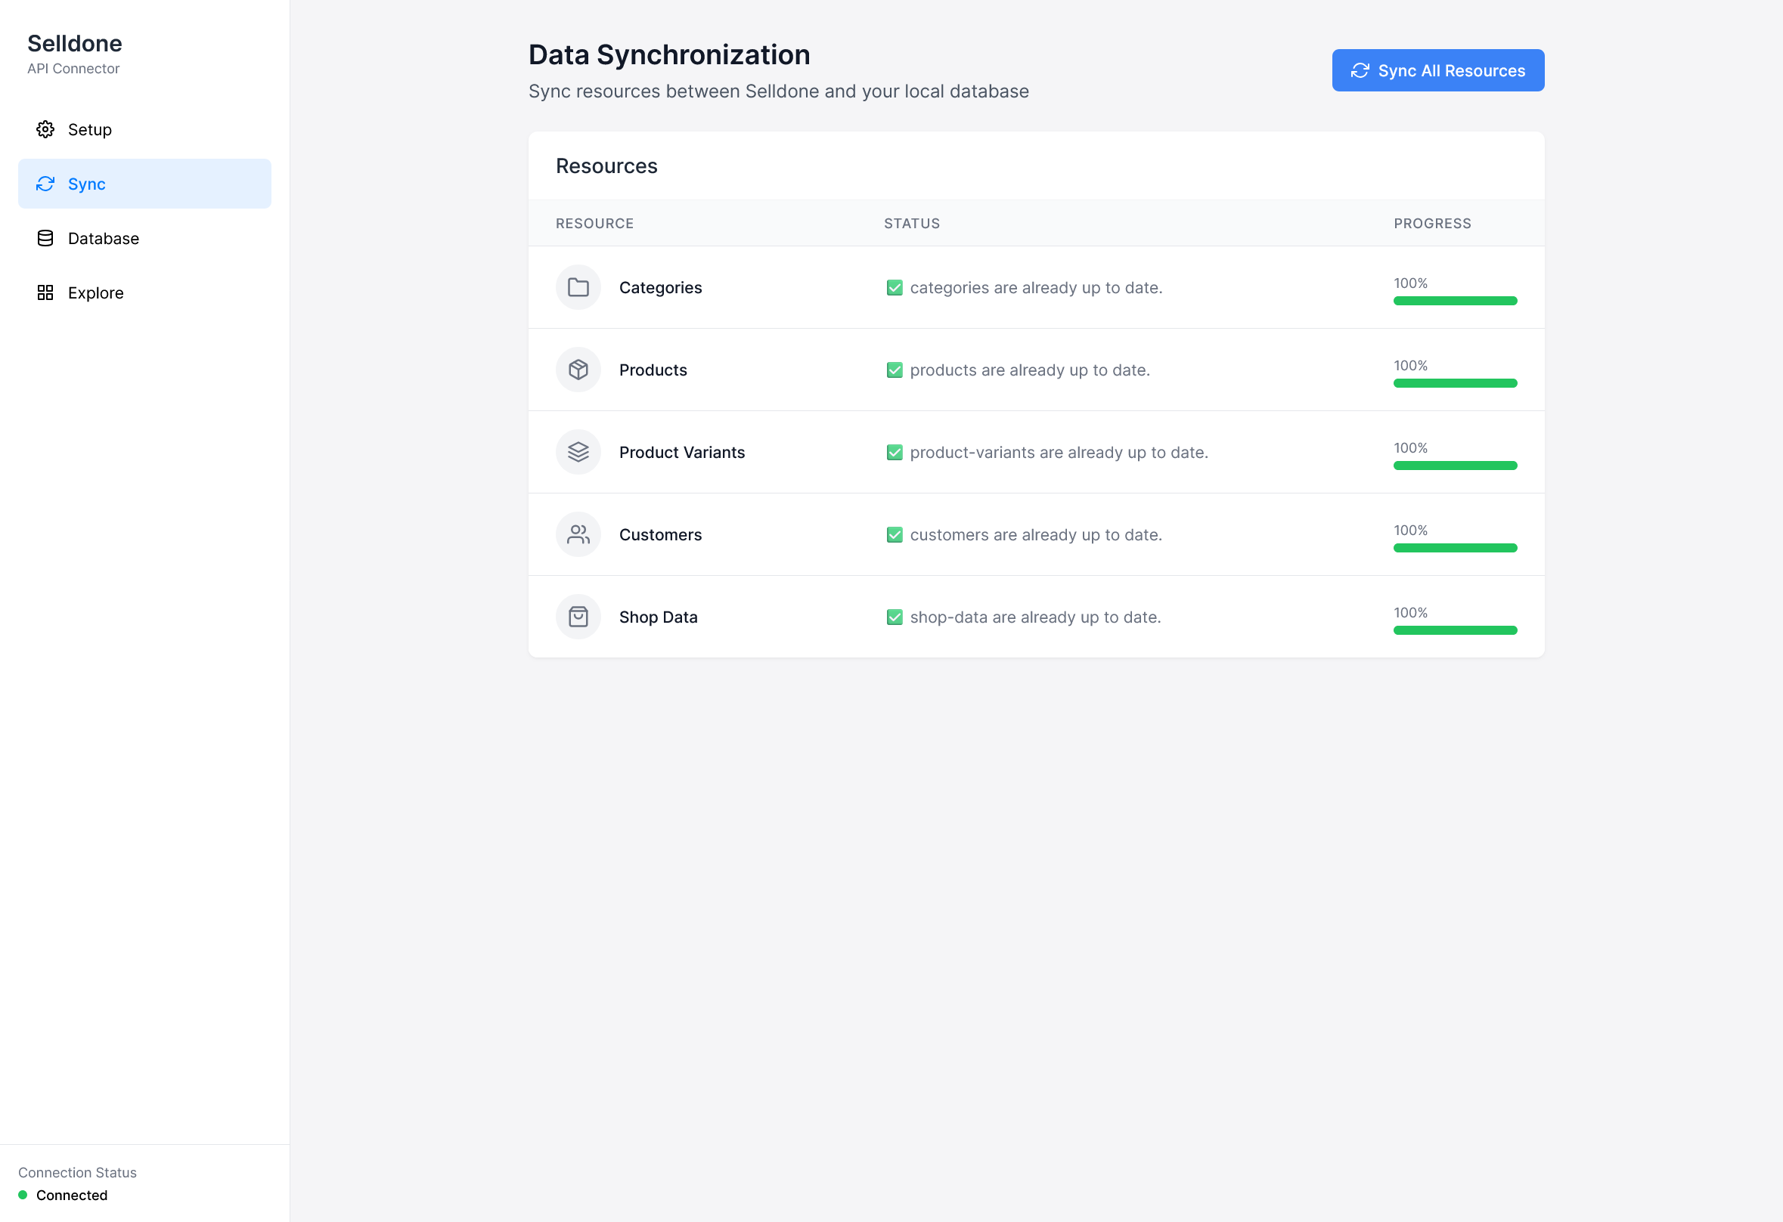This screenshot has width=1783, height=1222.
Task: Click the green checkmark beside shop-data status
Action: coord(894,617)
